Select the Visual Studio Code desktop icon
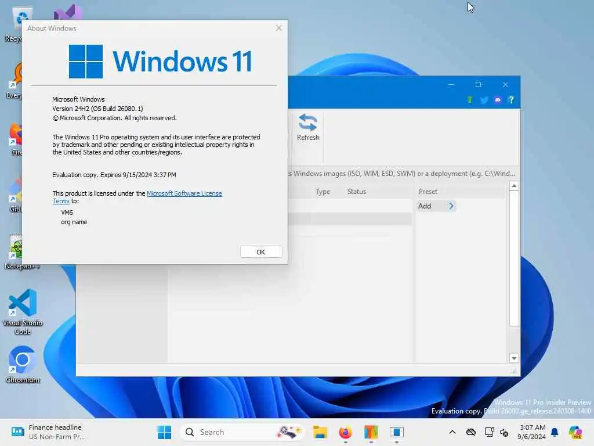 click(x=23, y=312)
